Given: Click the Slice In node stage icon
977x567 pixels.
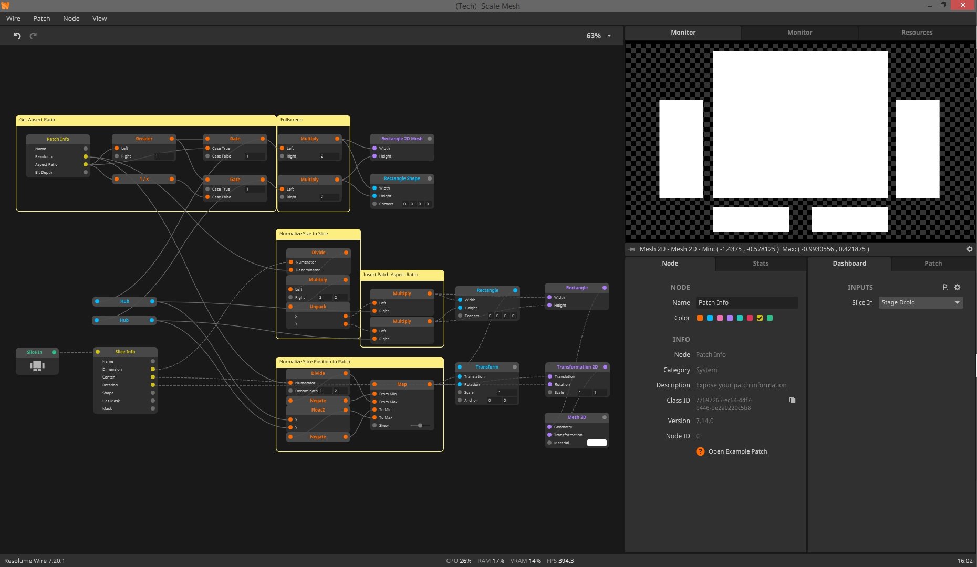Looking at the screenshot, I should (x=37, y=366).
